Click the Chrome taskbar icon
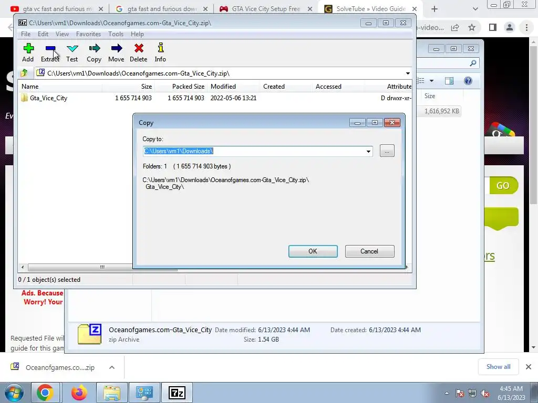The height and width of the screenshot is (403, 538). point(45,393)
